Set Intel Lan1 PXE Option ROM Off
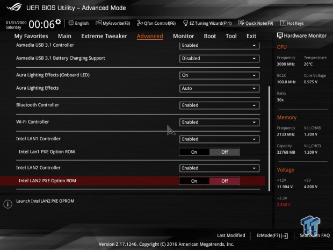The height and width of the screenshot is (250, 333). pyautogui.click(x=225, y=152)
